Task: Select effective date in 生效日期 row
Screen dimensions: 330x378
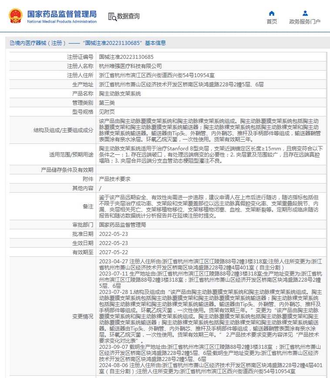Action: pyautogui.click(x=113, y=243)
